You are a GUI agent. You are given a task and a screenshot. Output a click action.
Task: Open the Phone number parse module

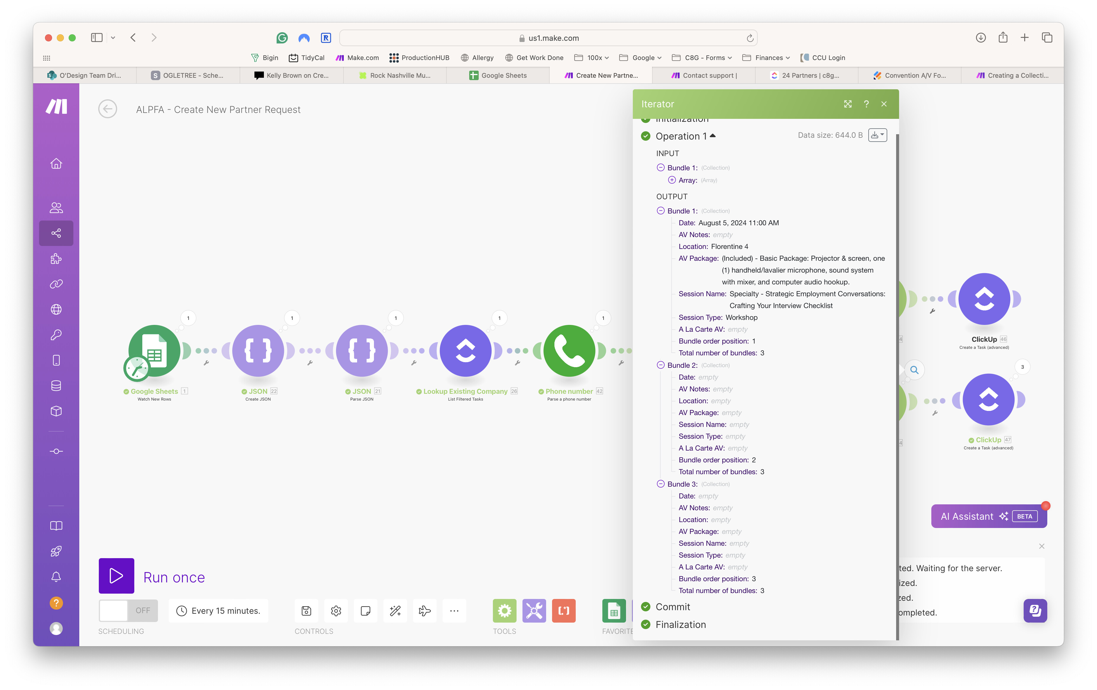coord(569,350)
